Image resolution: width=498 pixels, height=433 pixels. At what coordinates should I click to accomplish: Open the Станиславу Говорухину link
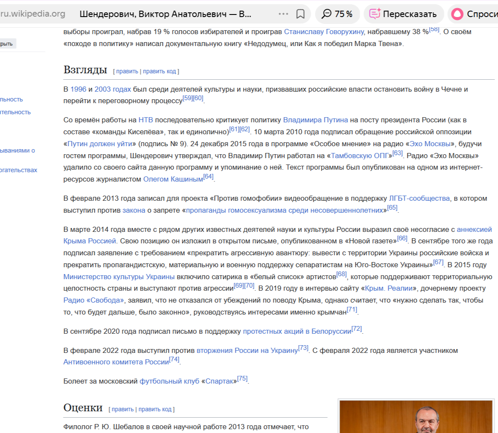pos(325,32)
